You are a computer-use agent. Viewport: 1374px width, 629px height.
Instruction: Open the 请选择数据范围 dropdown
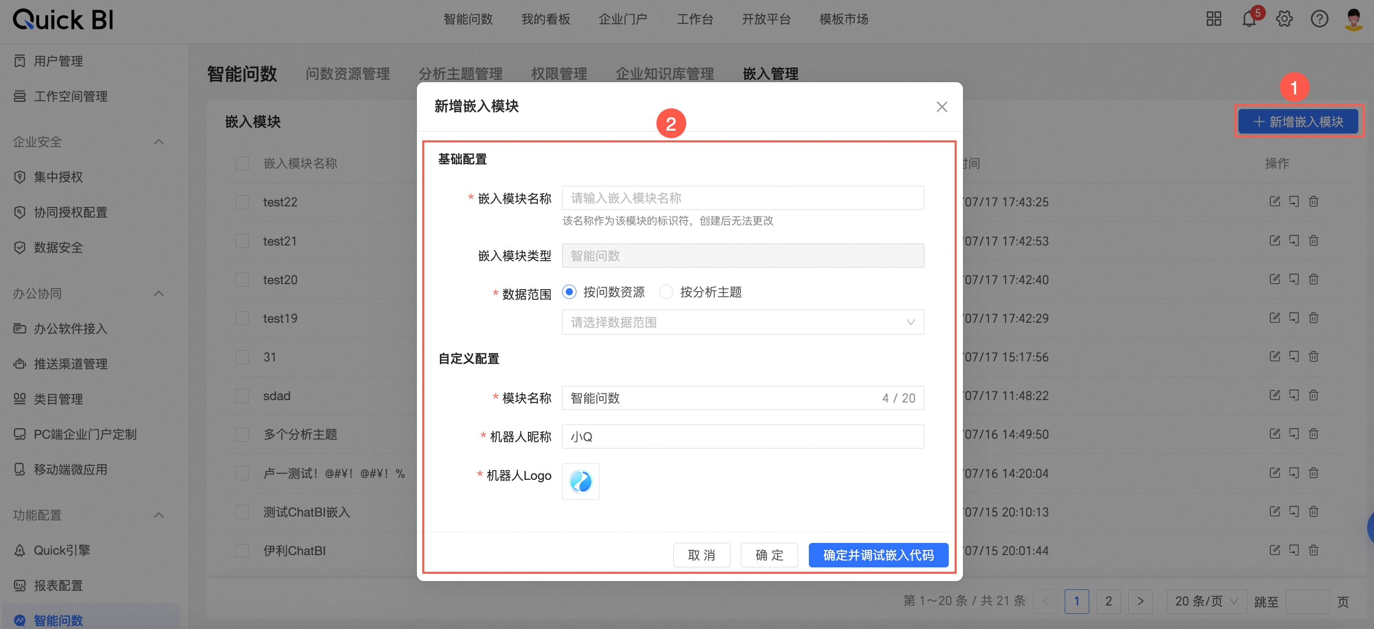pyautogui.click(x=742, y=322)
